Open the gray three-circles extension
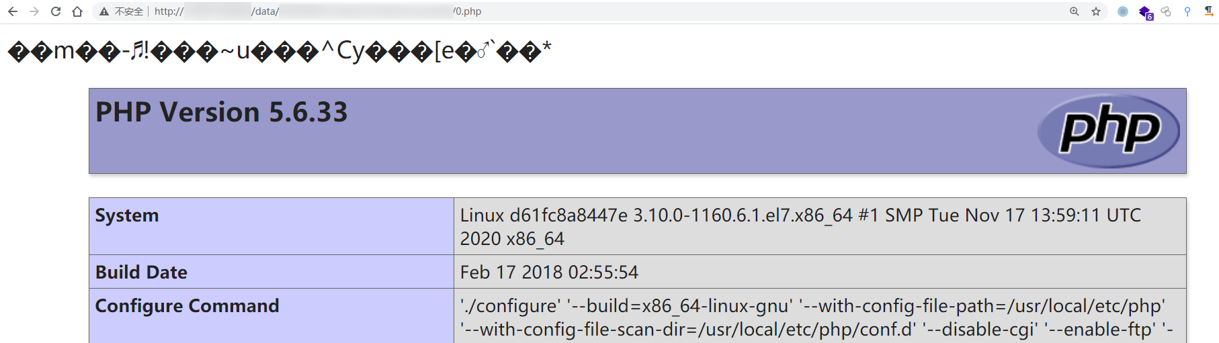Screen dimensions: 1219x343 pos(1166,11)
